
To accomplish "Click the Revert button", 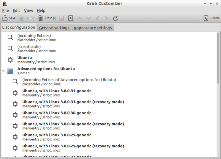I will [211, 18].
